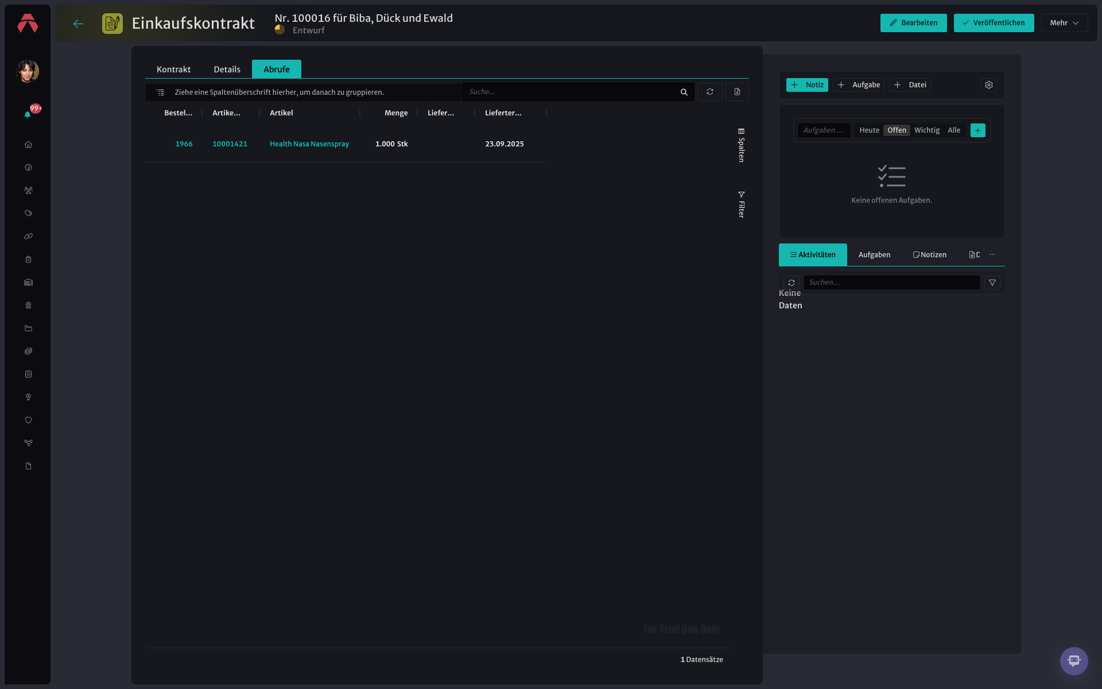This screenshot has height=689, width=1102.
Task: Open the home icon in the sidebar
Action: click(x=28, y=145)
